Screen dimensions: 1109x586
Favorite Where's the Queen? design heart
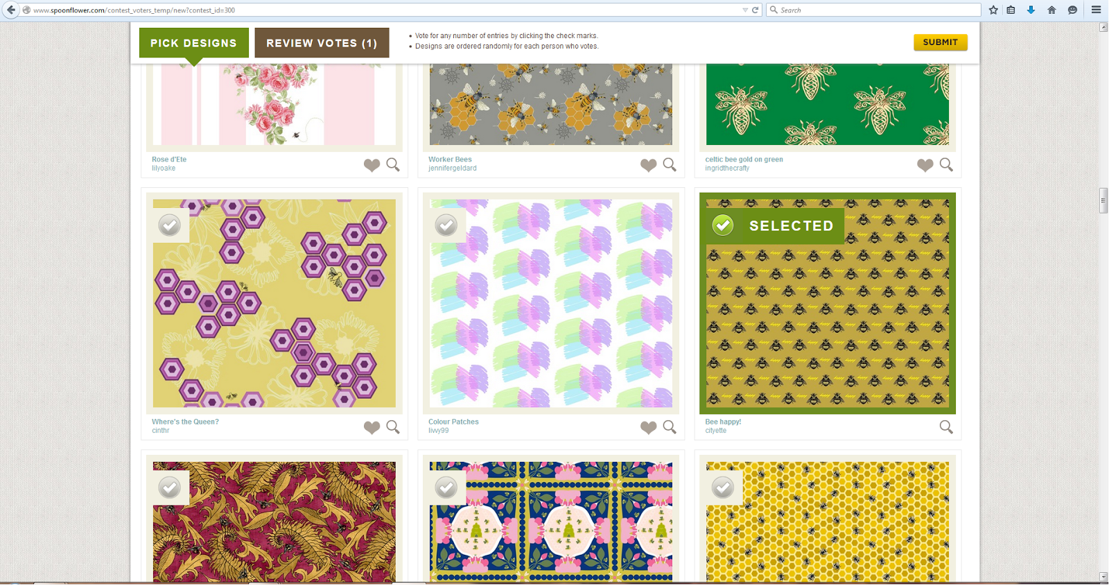point(372,427)
